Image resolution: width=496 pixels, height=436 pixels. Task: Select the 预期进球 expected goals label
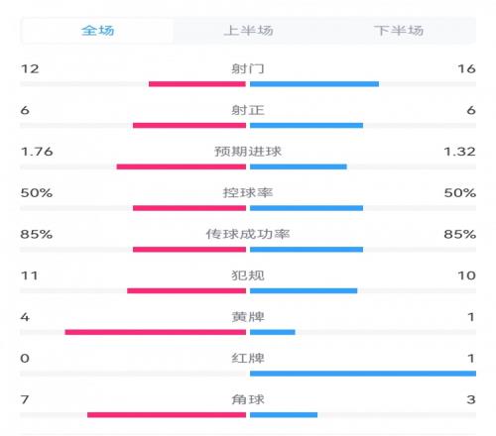pos(248,152)
